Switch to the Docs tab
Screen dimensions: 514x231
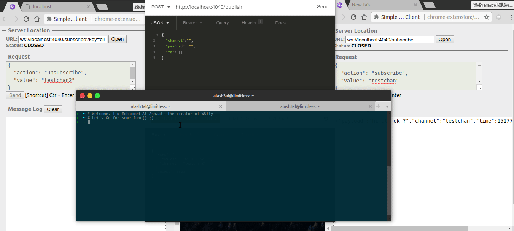point(280,23)
